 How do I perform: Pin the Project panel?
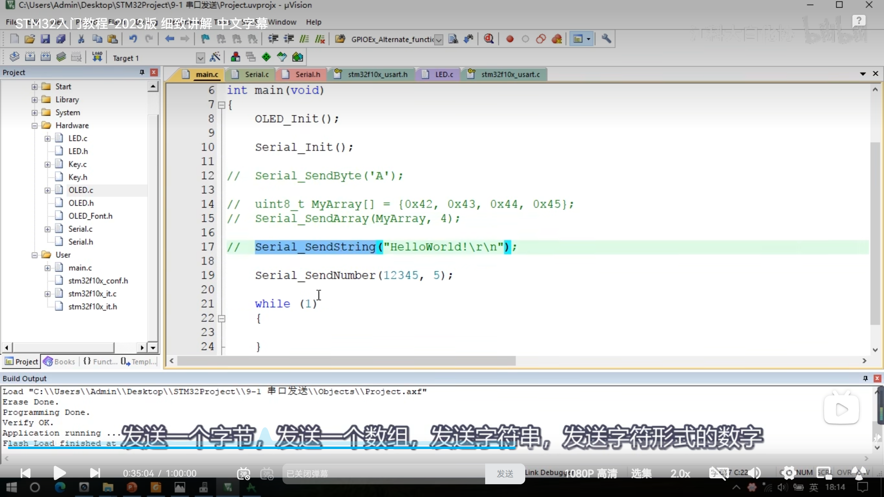pyautogui.click(x=142, y=72)
